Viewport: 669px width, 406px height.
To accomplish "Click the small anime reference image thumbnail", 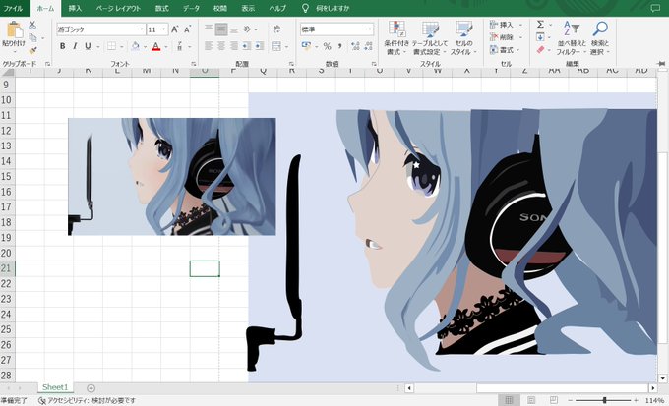I will pyautogui.click(x=172, y=177).
